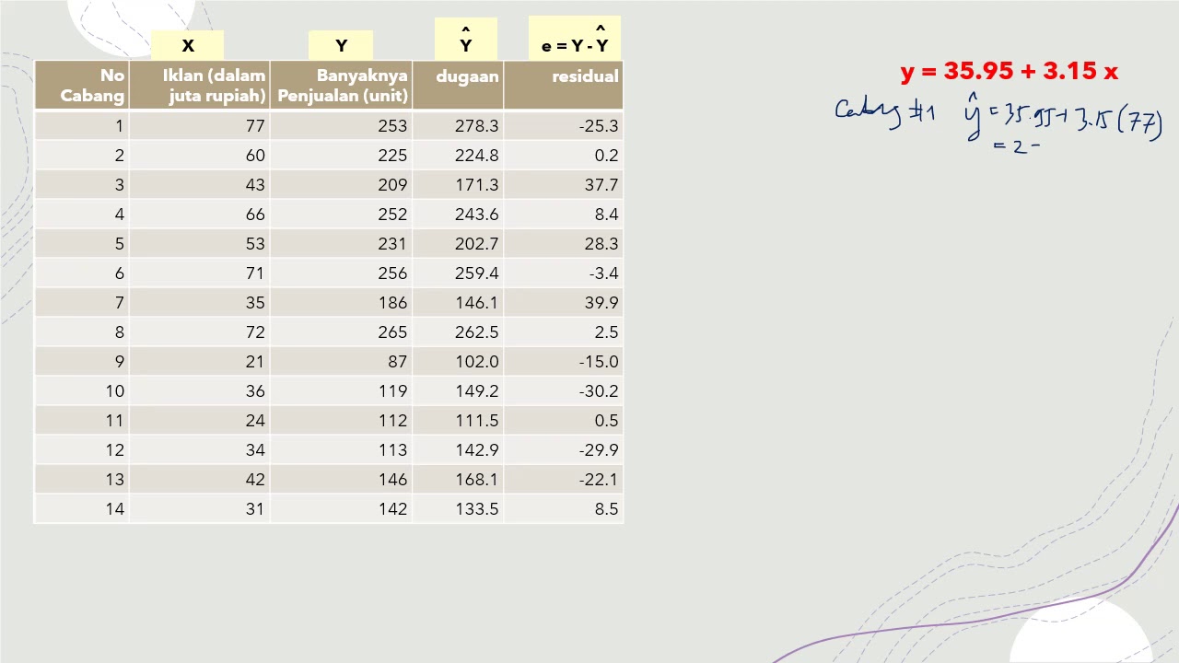The height and width of the screenshot is (663, 1179).
Task: Pick Iklan value 71 in row 6
Action: point(255,273)
